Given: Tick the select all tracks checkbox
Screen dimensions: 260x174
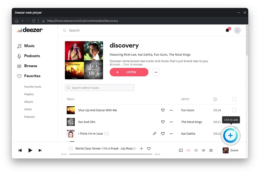Looking at the screenshot, I should pyautogui.click(x=234, y=99).
